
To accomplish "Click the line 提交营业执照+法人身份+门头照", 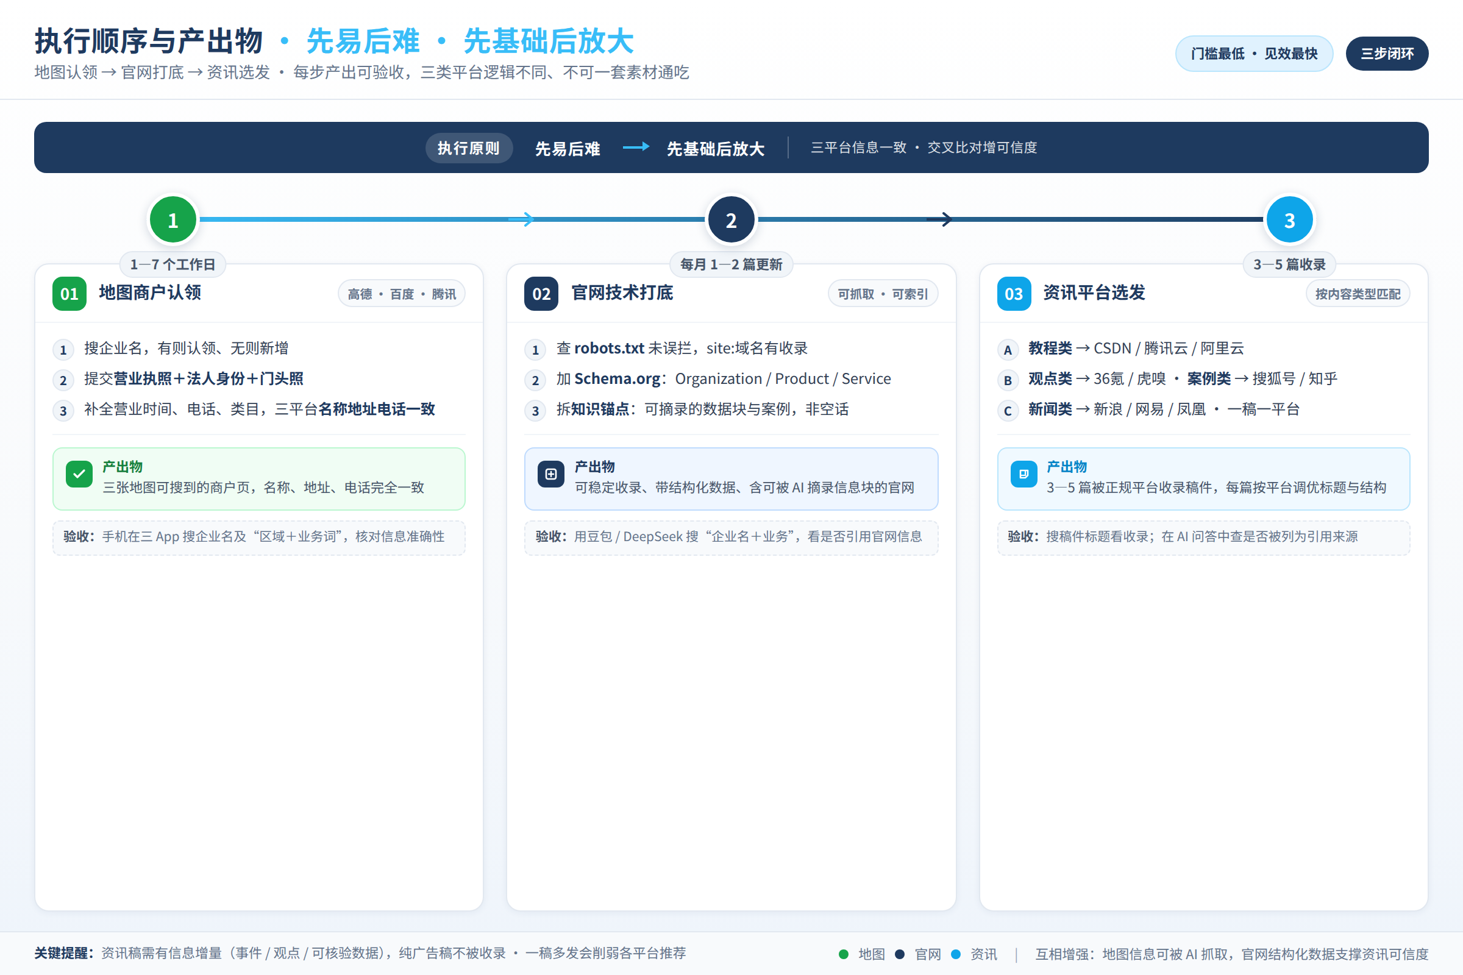I will [193, 378].
